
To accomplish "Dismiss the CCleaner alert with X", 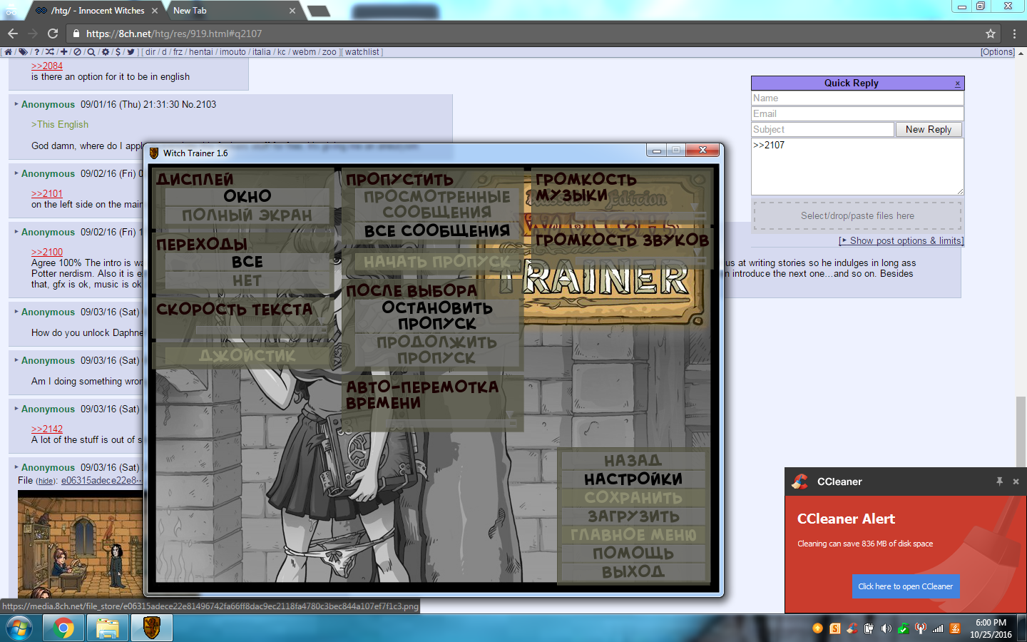I will 1016,481.
